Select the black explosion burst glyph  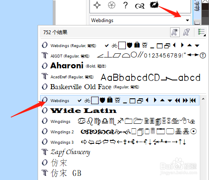point(154,5)
